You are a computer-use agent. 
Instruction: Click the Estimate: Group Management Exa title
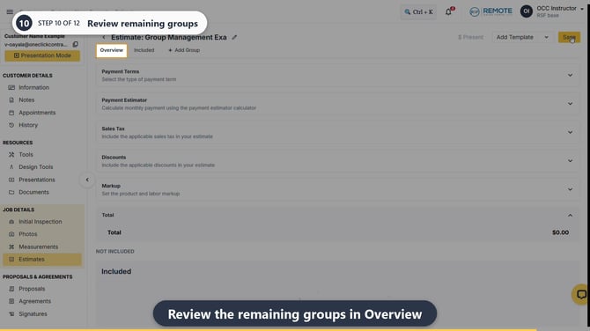point(169,37)
